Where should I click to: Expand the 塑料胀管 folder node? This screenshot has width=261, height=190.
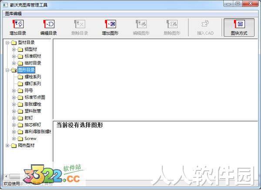pyautogui.click(x=14, y=111)
